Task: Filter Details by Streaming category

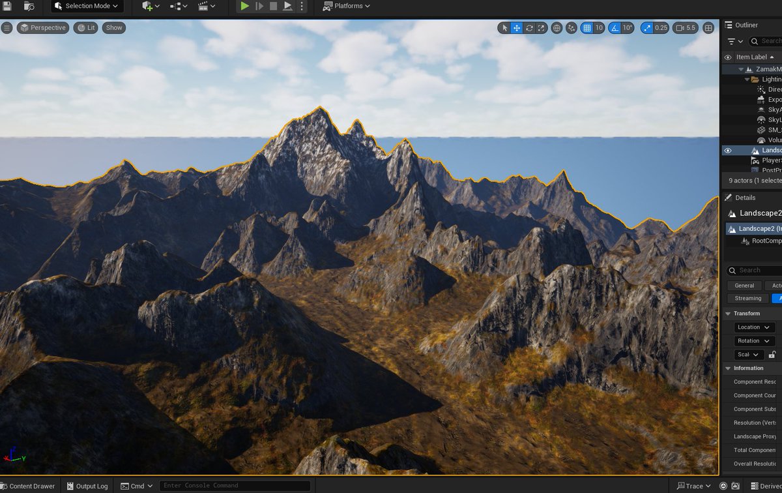Action: (x=747, y=298)
